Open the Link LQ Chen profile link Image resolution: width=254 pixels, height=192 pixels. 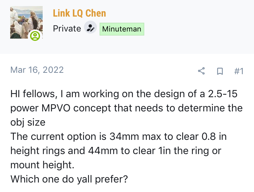(79, 13)
